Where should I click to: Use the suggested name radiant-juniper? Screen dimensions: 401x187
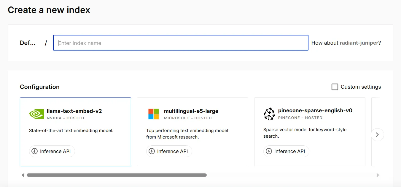click(359, 43)
